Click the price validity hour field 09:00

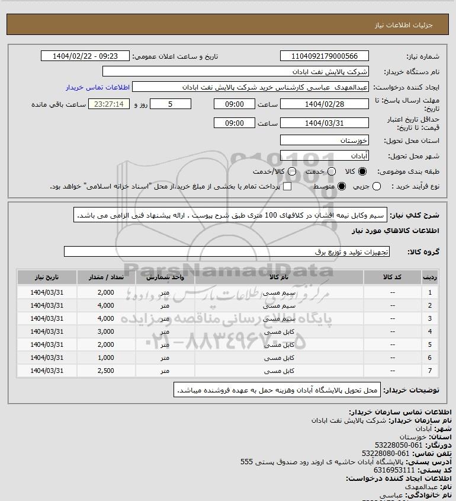[235, 123]
